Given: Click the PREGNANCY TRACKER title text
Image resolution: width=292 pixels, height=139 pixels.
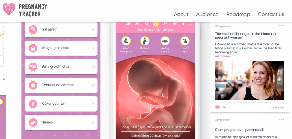Looking at the screenshot, I should [x=33, y=10].
